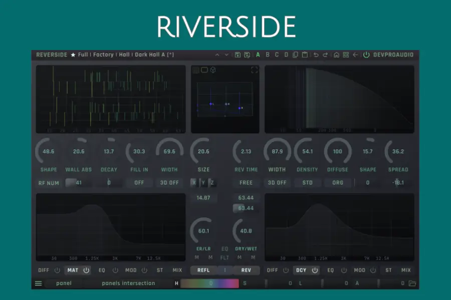This screenshot has width=451, height=300.
Task: Click the DRY/WET knob showing 40.8
Action: pos(246,231)
